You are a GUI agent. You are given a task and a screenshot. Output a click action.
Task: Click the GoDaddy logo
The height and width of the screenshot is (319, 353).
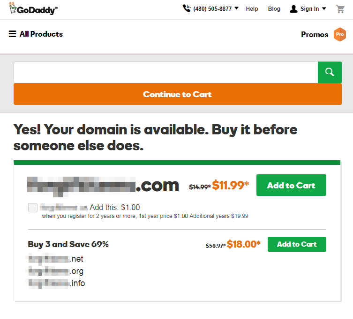pyautogui.click(x=33, y=9)
